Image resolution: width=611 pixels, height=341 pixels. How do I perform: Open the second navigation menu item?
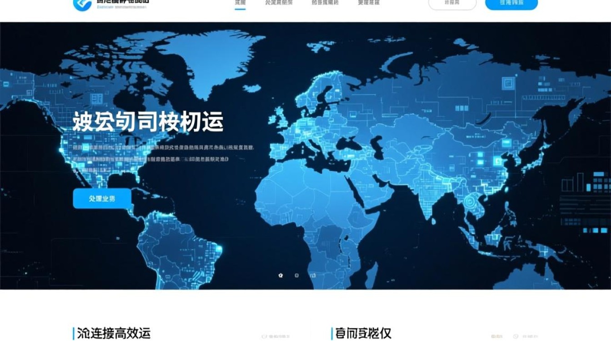click(x=279, y=3)
